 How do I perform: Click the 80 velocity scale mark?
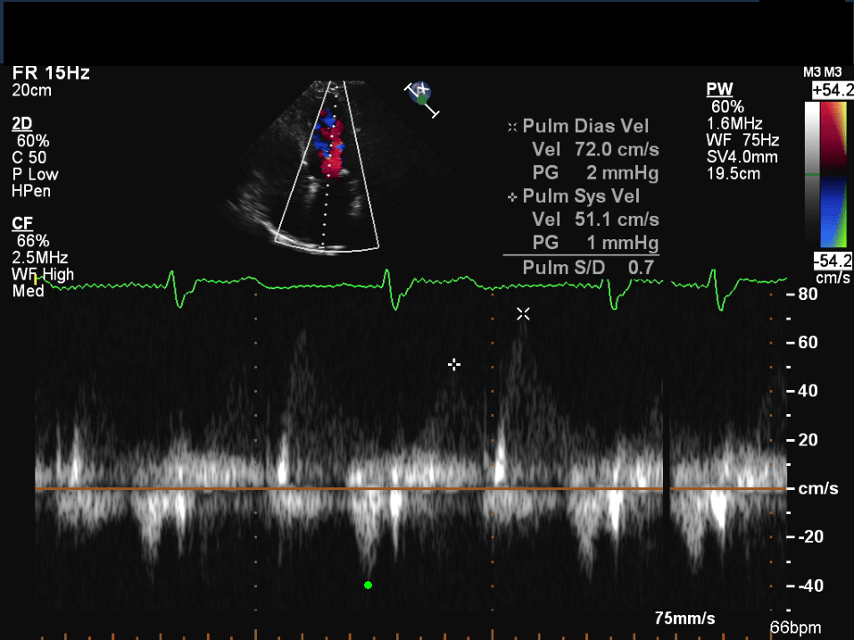[x=808, y=294]
